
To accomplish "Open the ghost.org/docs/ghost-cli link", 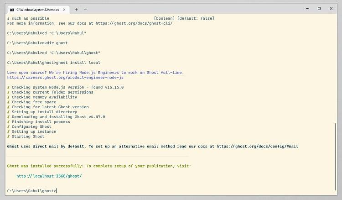I will coord(134,23).
